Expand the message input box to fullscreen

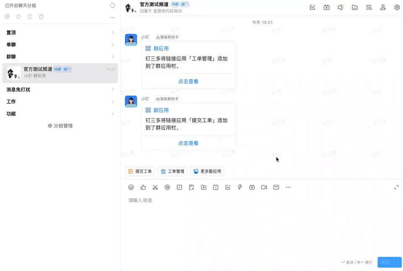(x=397, y=187)
